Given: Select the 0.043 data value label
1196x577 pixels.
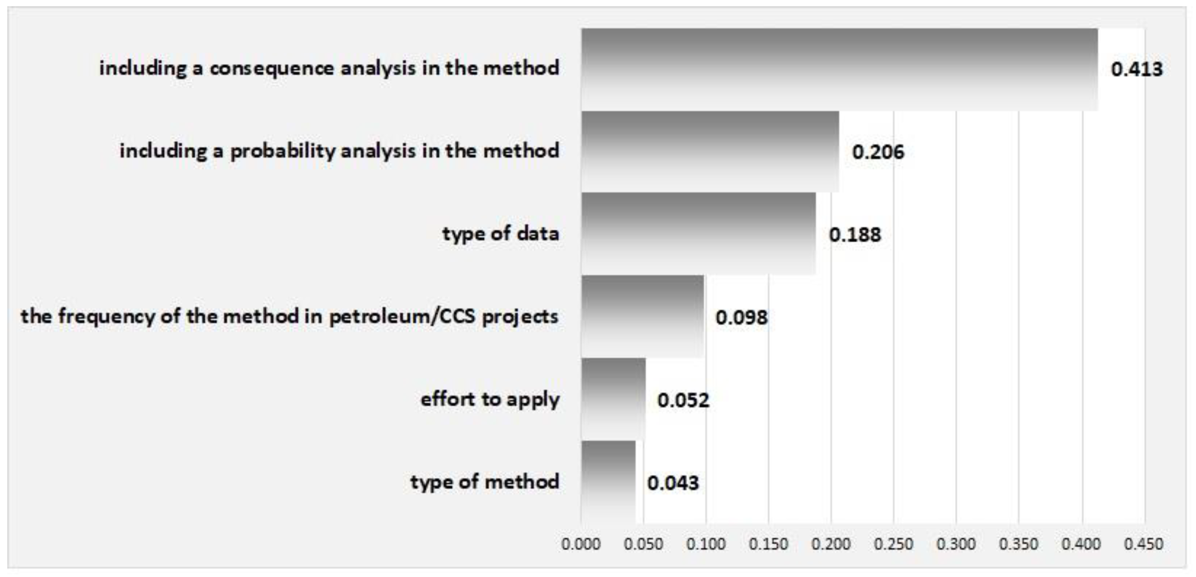Looking at the screenshot, I should point(673,483).
